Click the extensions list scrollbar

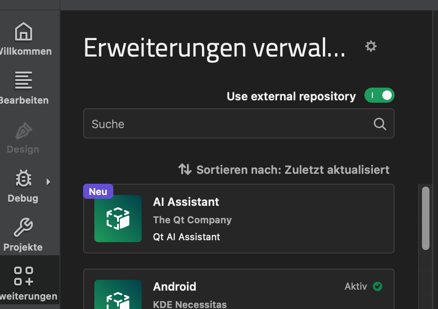pos(426,219)
